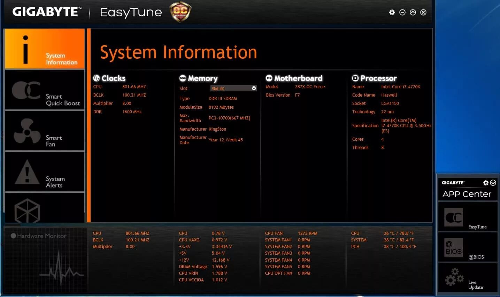The image size is (500, 297).
Task: Click the APP Center title
Action: click(x=467, y=194)
